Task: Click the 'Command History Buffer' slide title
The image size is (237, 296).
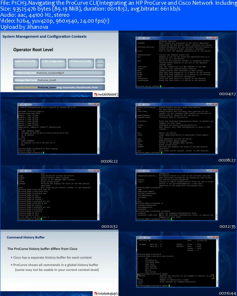Action: (26, 237)
